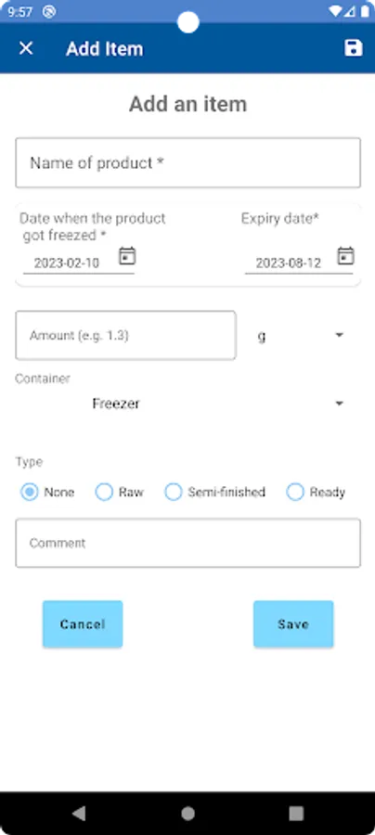Focus the Name of product field
375x835 pixels.
pyautogui.click(x=188, y=163)
